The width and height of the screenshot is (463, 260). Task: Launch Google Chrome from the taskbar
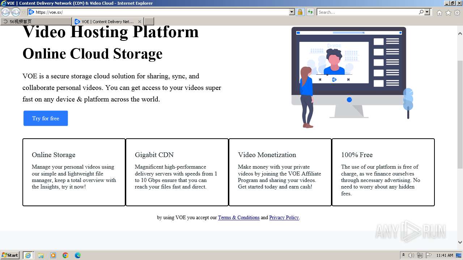[65, 255]
